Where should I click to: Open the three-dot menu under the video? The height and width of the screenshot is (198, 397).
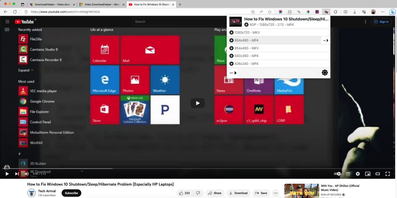276,193
